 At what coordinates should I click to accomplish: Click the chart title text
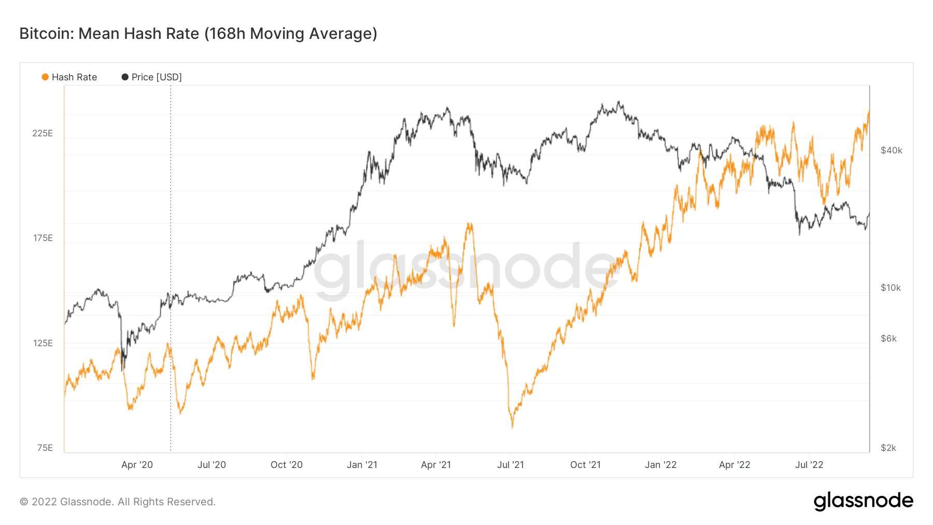198,34
